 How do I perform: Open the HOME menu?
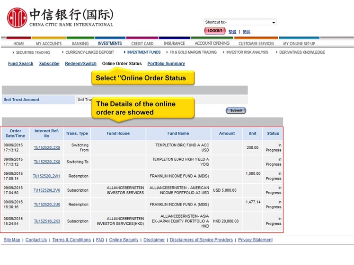tap(19, 43)
